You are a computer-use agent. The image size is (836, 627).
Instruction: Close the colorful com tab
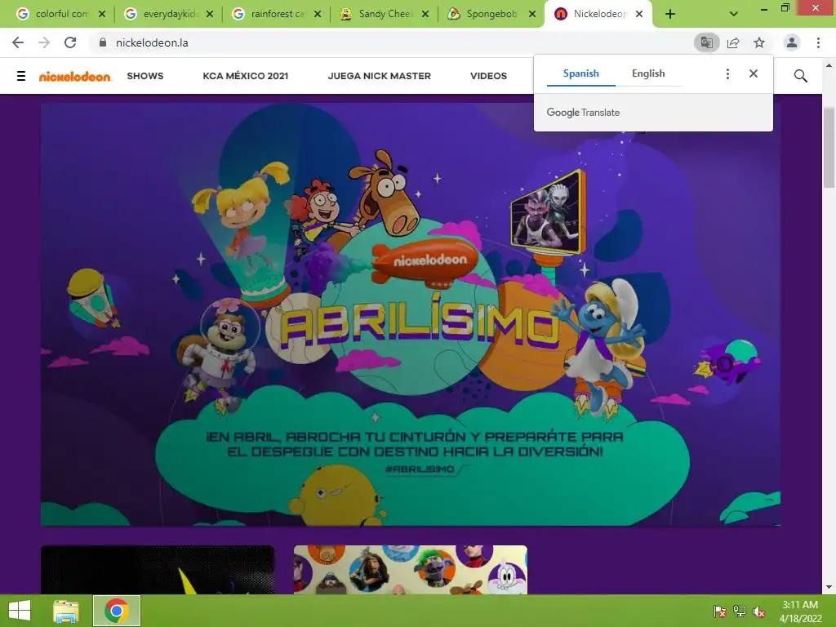[x=102, y=15]
